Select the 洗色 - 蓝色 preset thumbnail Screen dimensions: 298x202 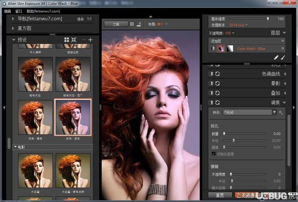point(73,117)
